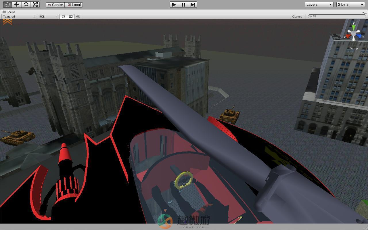
Task: Switch to the Scene tab
Action: [x=9, y=12]
